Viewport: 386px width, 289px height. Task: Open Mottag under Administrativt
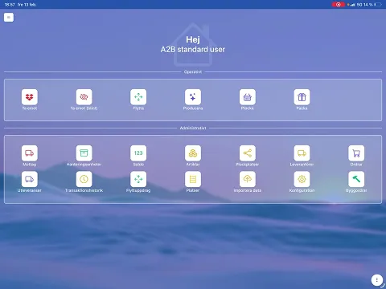pyautogui.click(x=30, y=153)
